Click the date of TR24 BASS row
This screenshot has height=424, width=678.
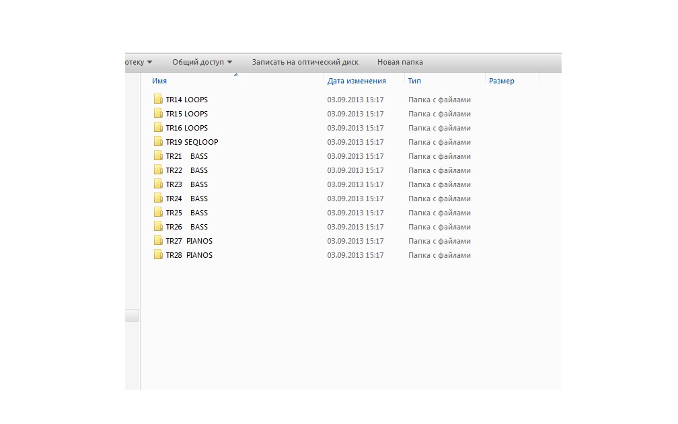[355, 199]
